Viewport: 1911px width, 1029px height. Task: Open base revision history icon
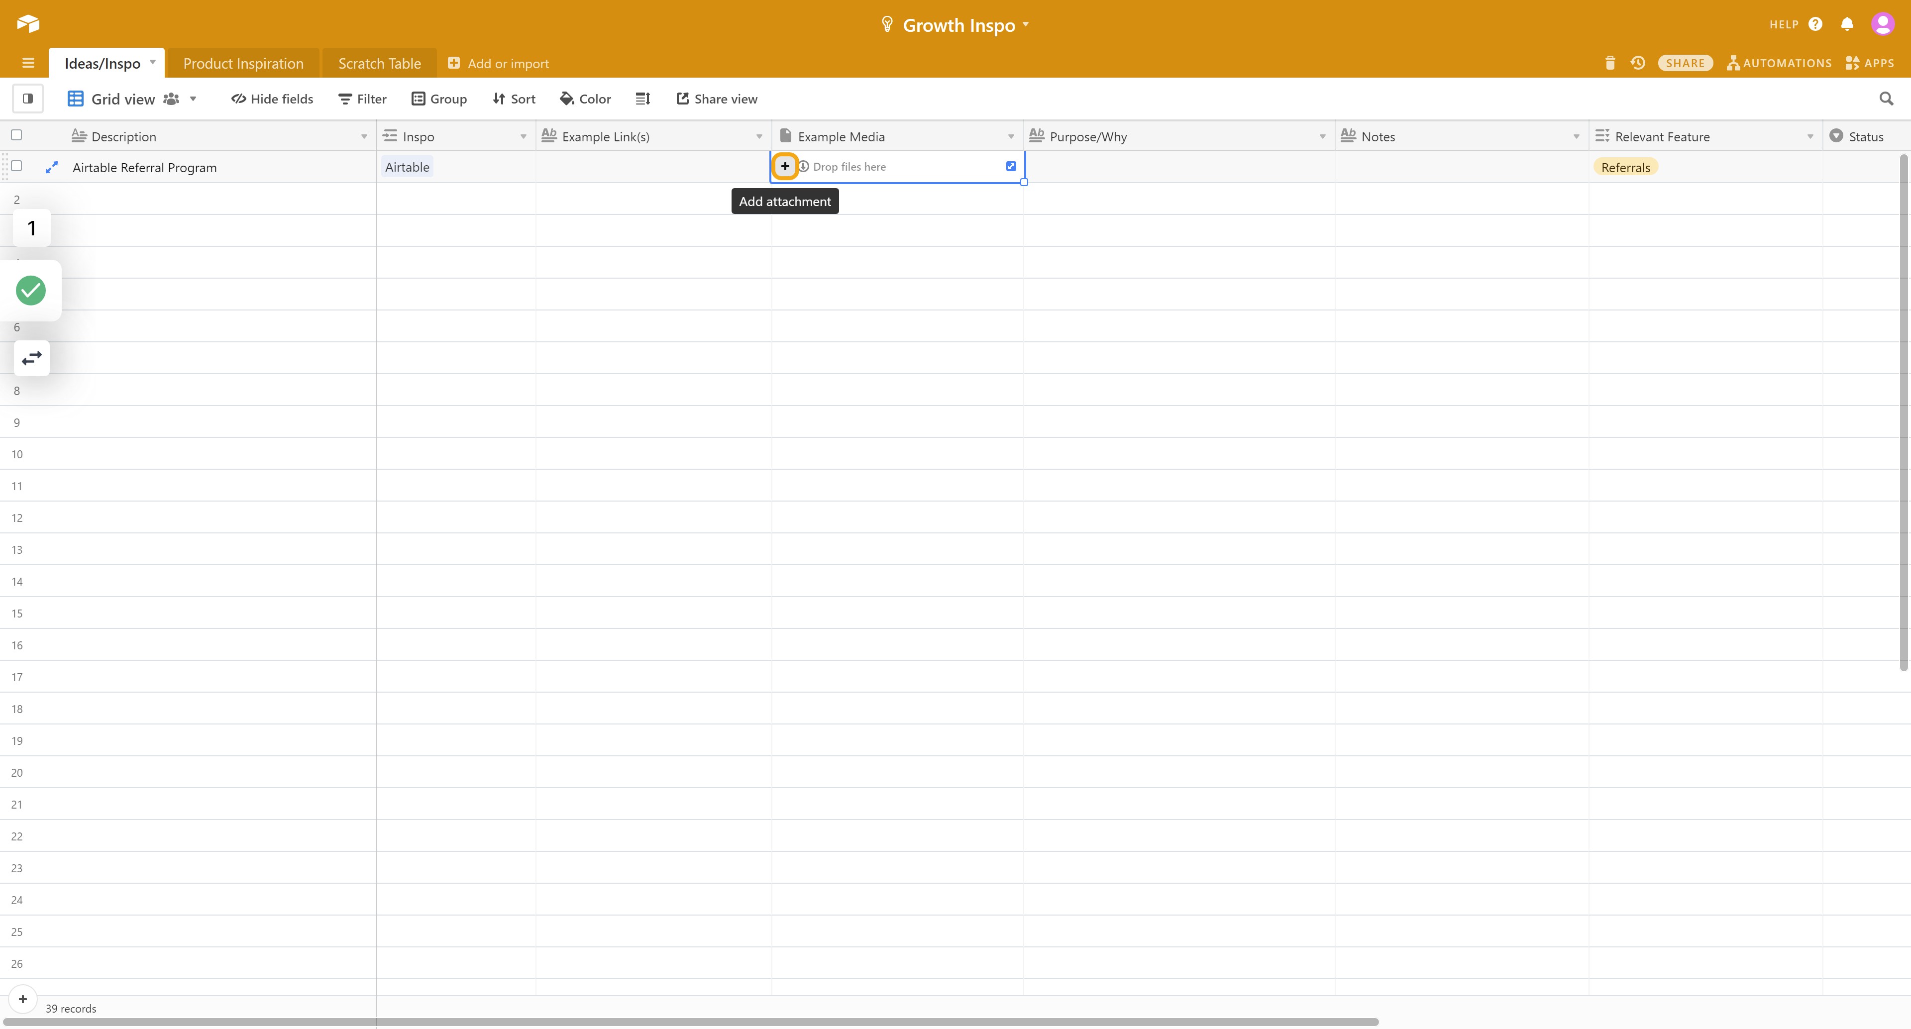point(1638,63)
